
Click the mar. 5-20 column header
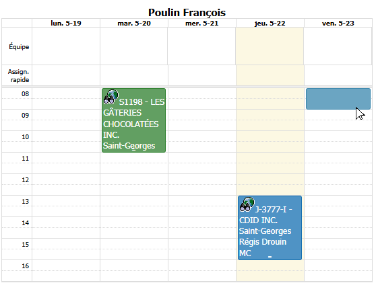point(134,24)
